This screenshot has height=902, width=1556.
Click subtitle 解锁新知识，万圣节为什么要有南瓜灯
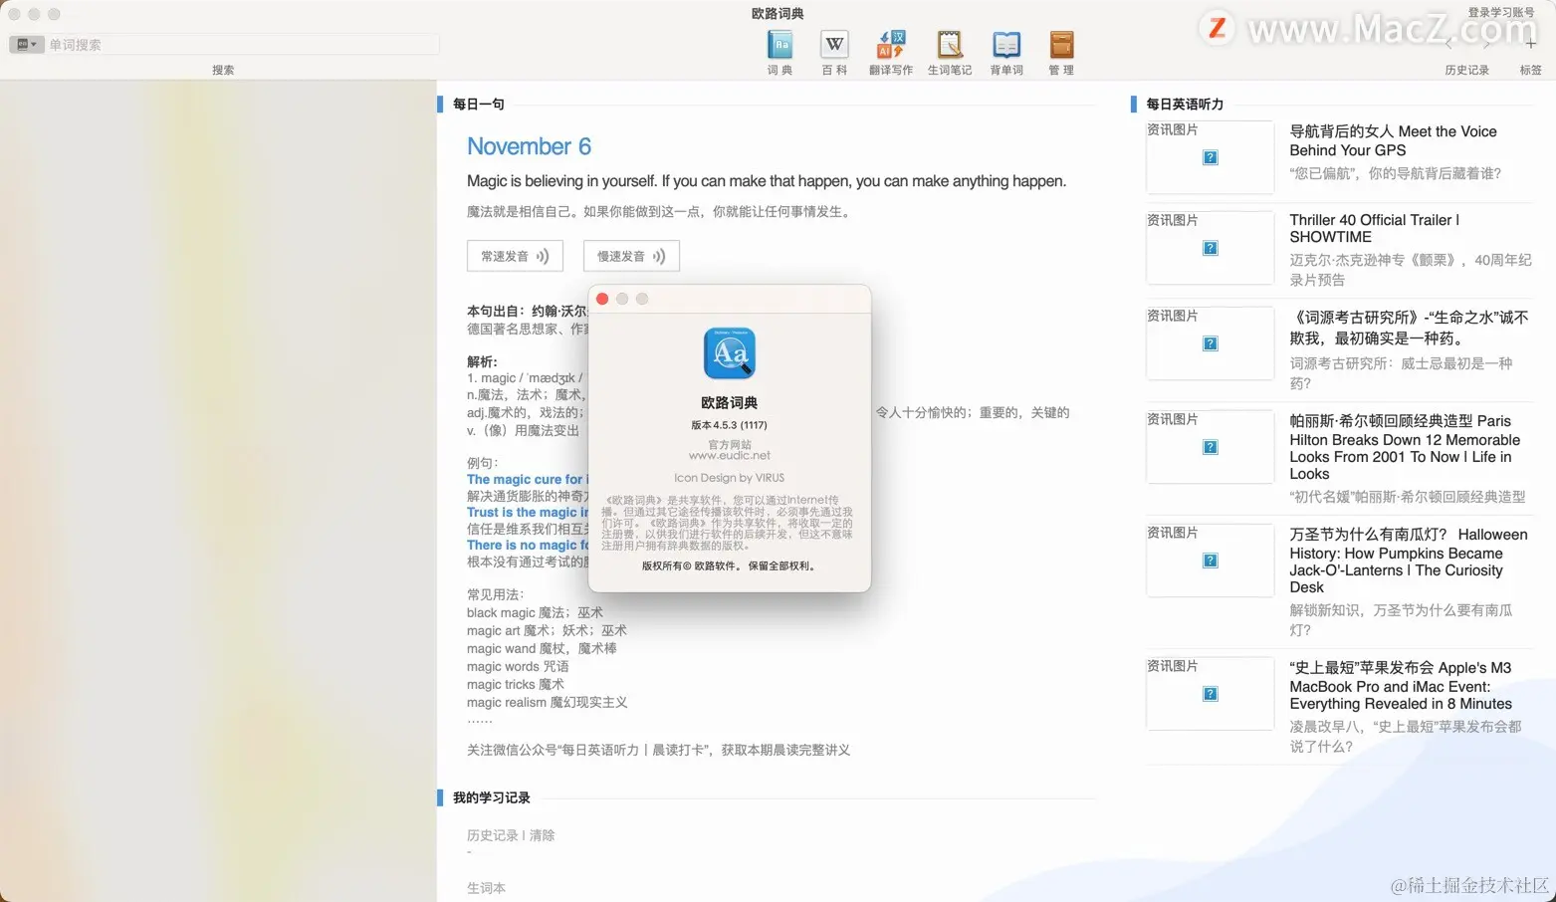pos(1402,619)
